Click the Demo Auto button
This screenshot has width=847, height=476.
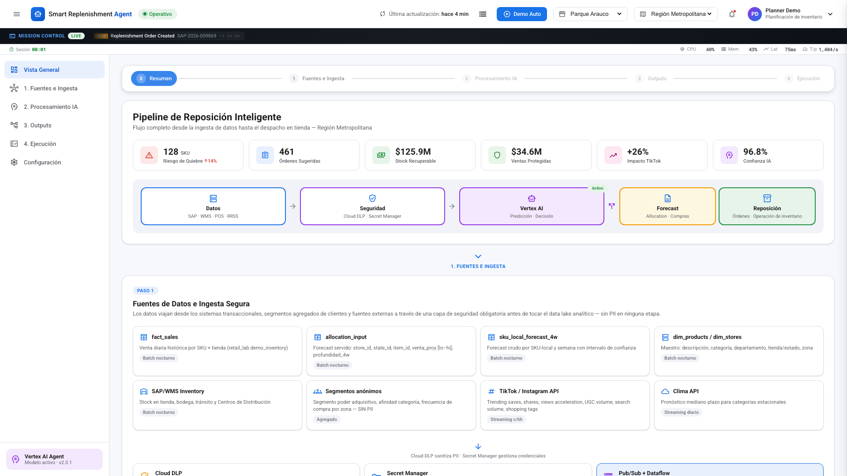[522, 14]
